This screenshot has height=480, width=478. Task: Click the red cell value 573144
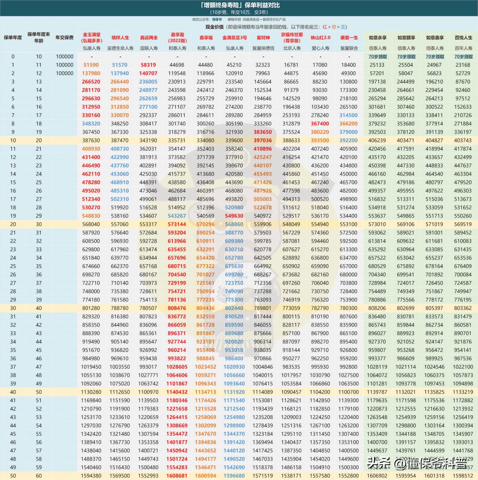177,225
